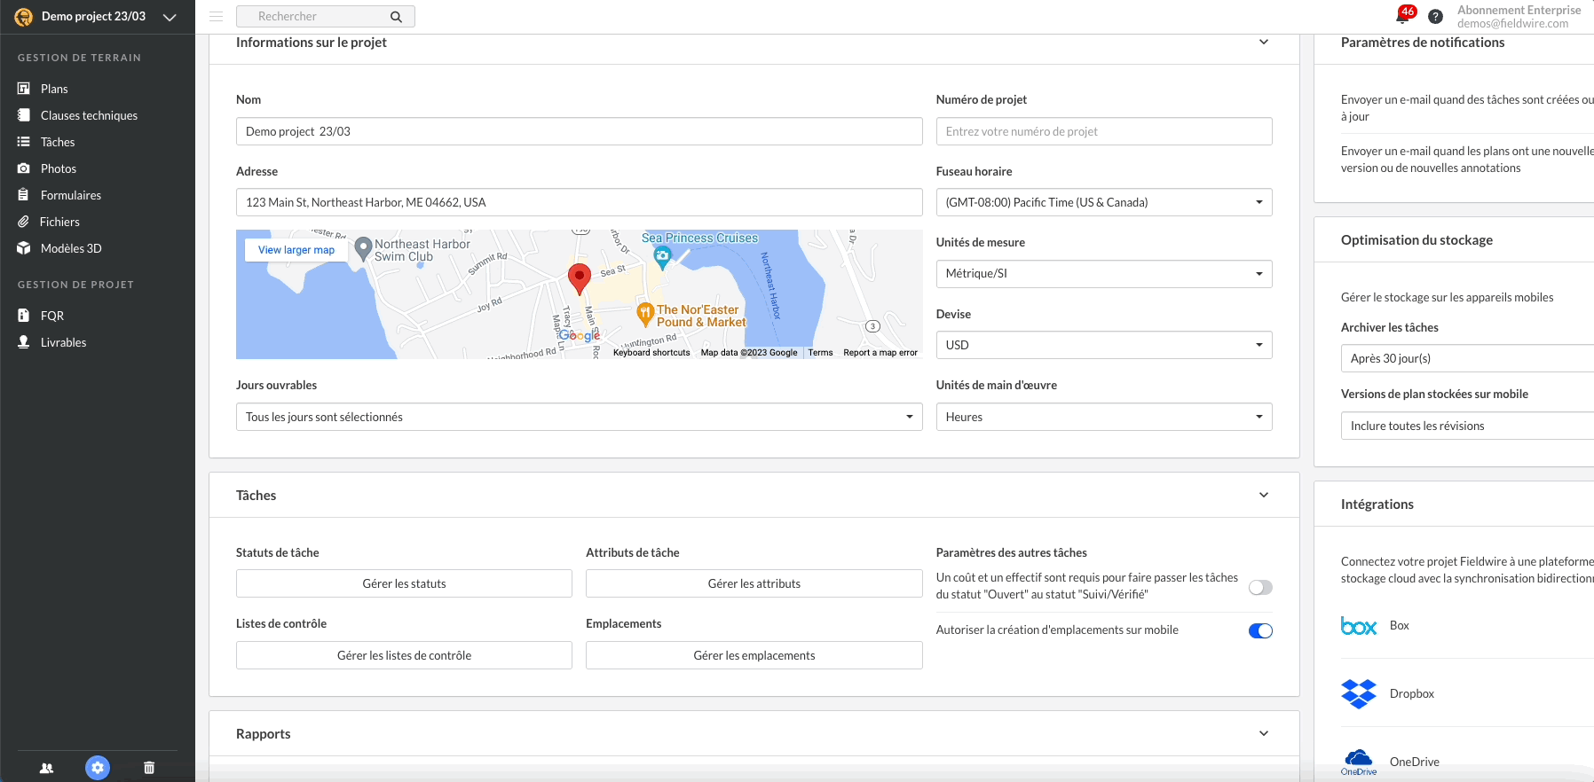Open the trash icon at sidebar bottom
The width and height of the screenshot is (1594, 782).
[x=149, y=768]
